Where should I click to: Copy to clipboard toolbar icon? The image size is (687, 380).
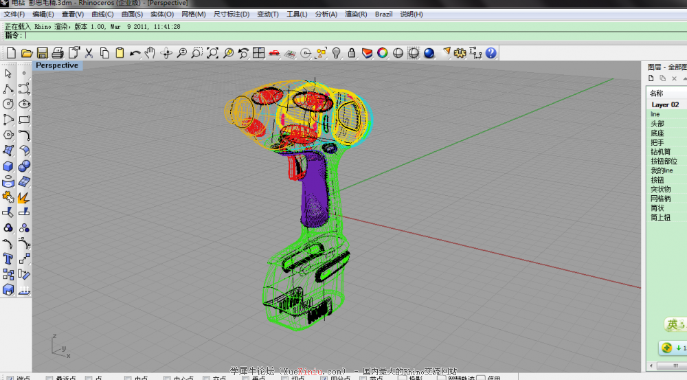(104, 53)
